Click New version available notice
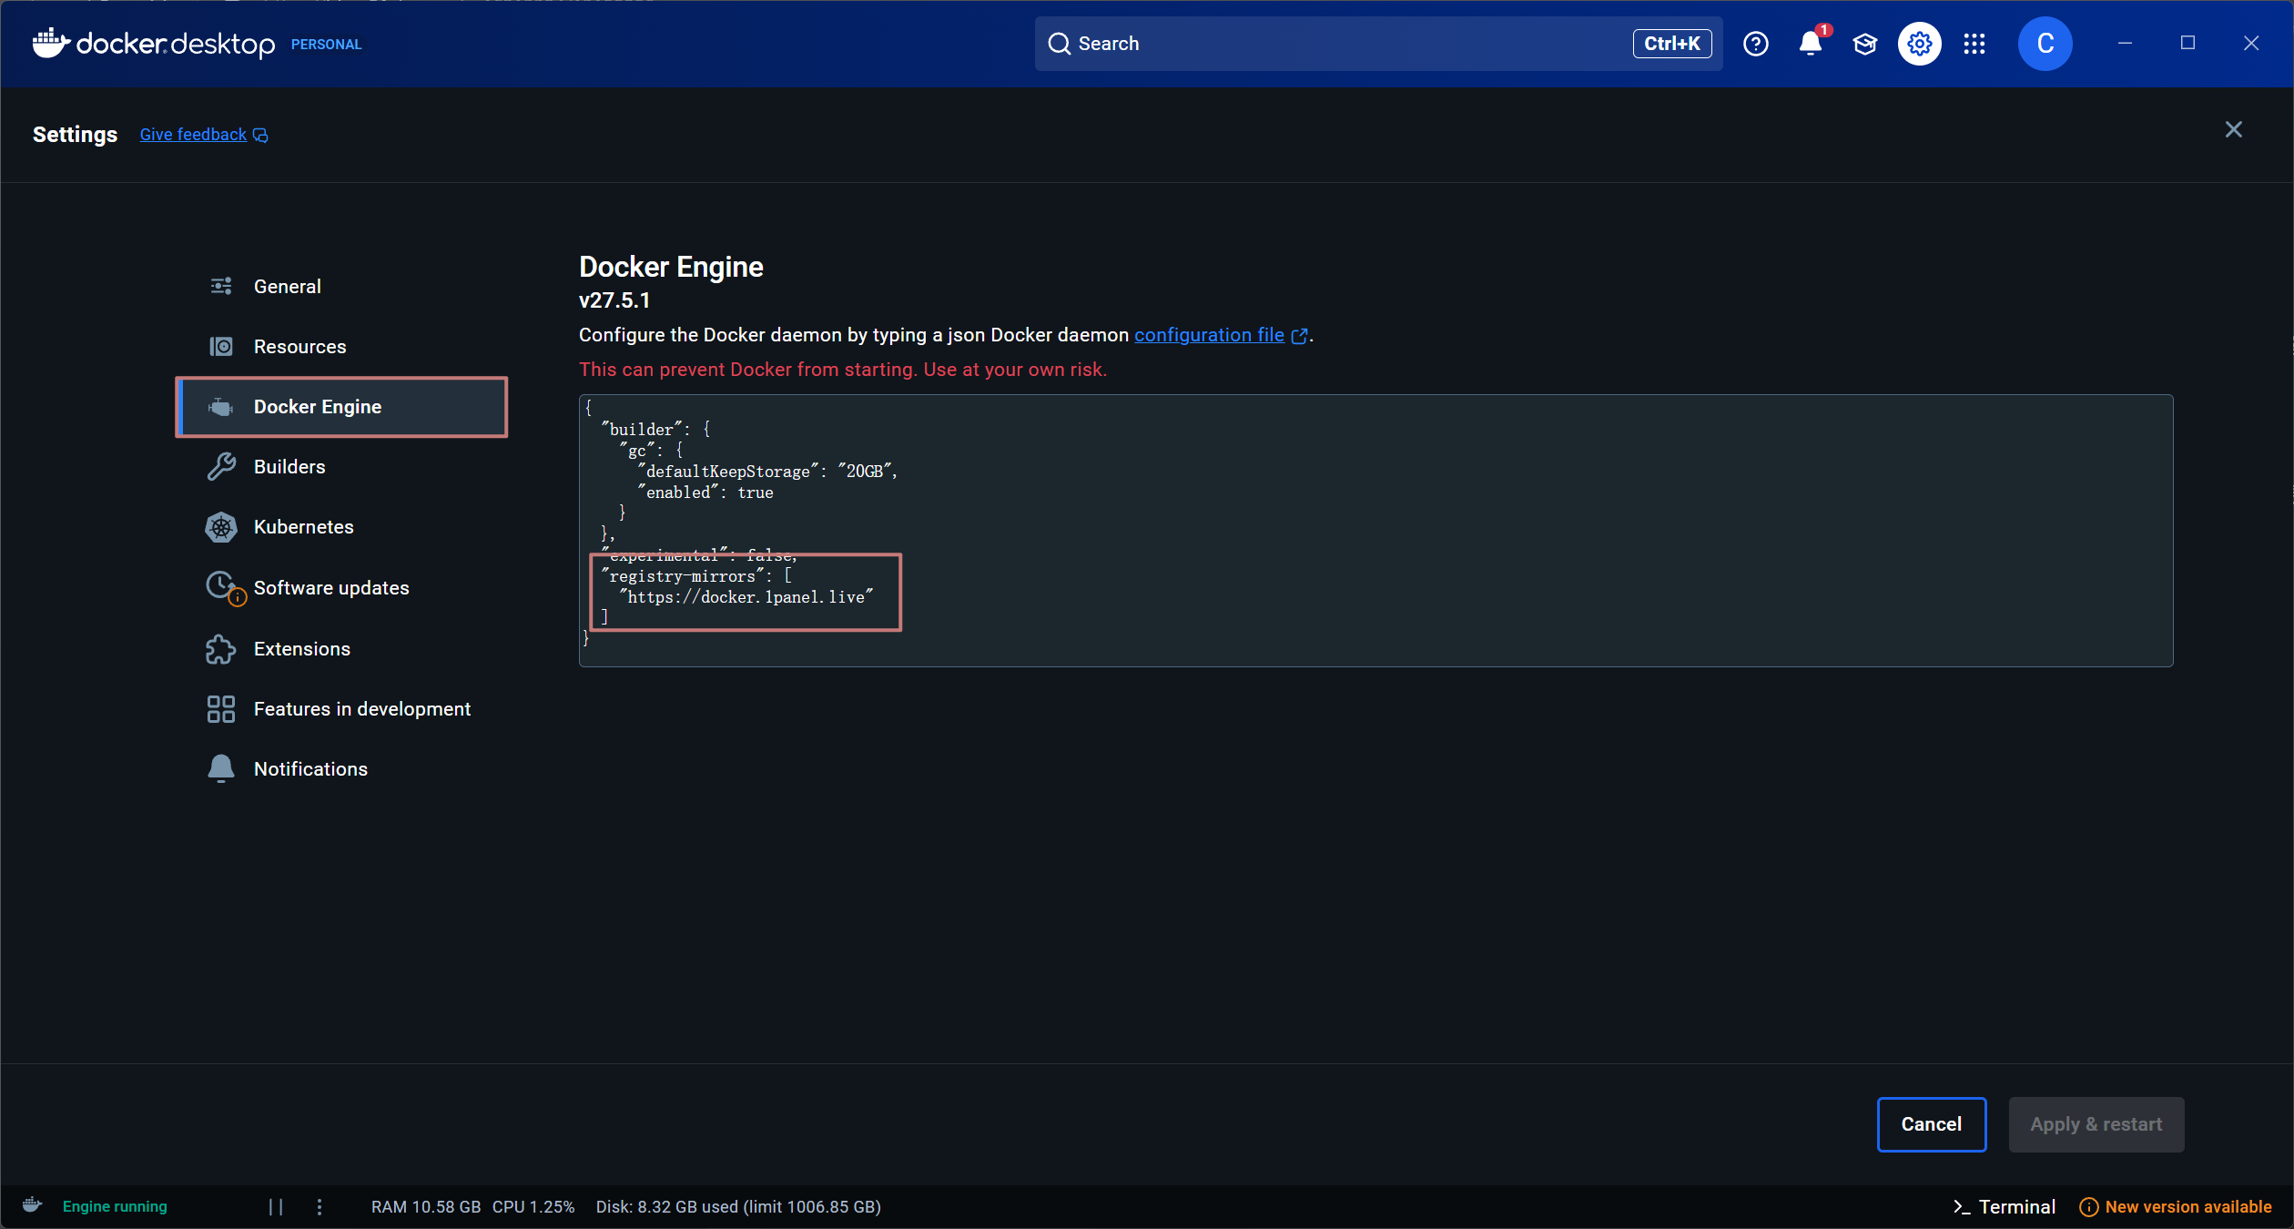Screen dimensions: 2294x1229 2177,1206
